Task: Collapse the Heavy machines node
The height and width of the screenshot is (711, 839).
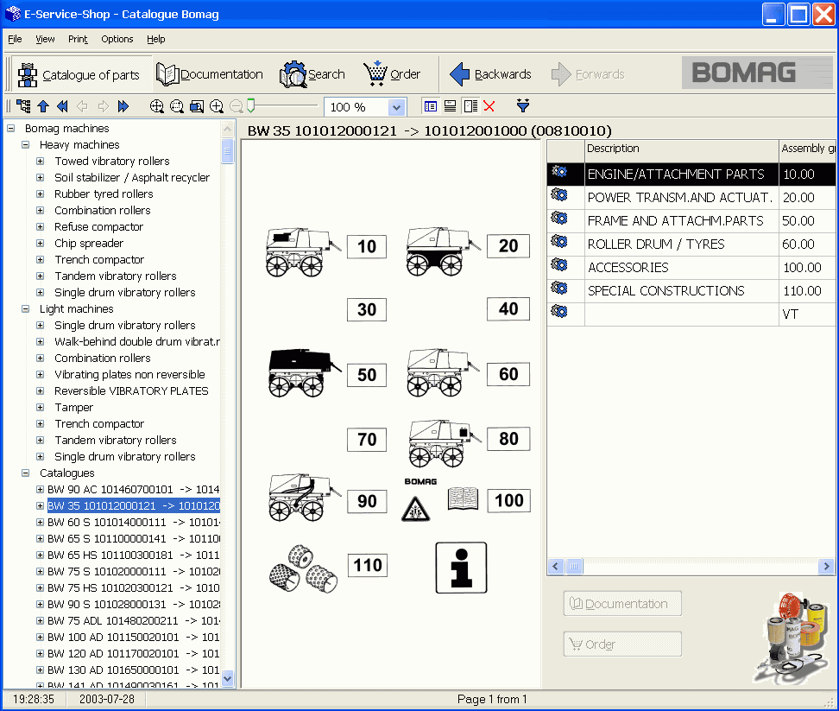Action: [x=25, y=145]
